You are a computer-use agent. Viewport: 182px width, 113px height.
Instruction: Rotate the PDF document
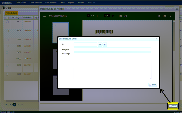(x=125, y=16)
